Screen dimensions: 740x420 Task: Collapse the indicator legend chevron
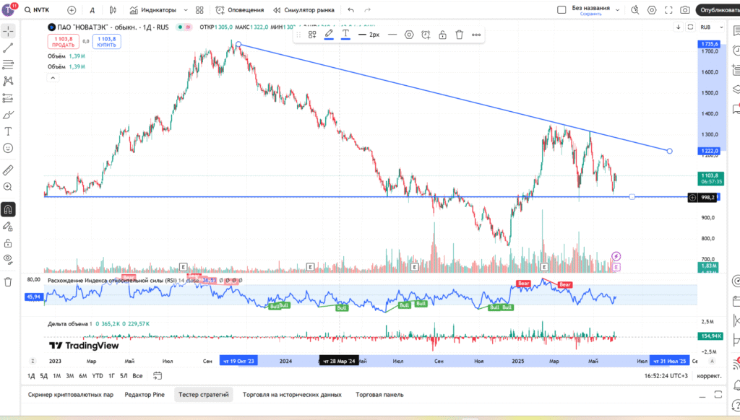click(53, 78)
